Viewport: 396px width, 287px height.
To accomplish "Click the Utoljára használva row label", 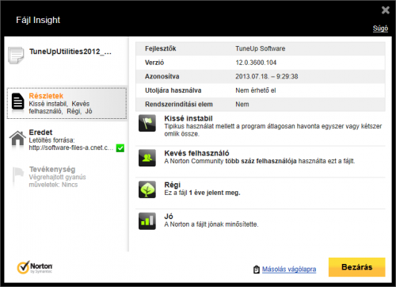I will pos(173,90).
